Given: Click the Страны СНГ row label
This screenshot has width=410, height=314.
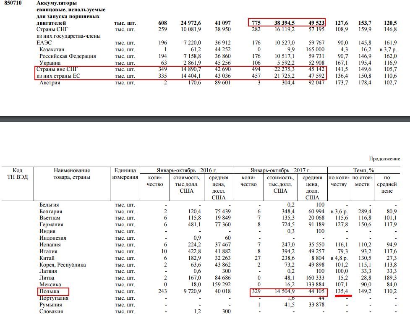Looking at the screenshot, I should (x=52, y=29).
